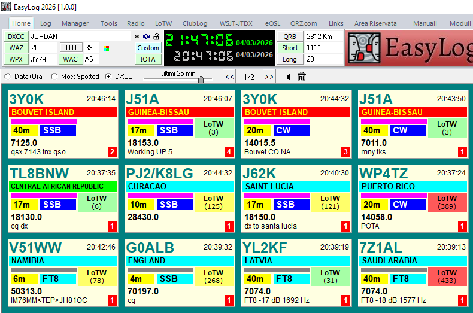
Task: Click the Short path button
Action: [290, 48]
